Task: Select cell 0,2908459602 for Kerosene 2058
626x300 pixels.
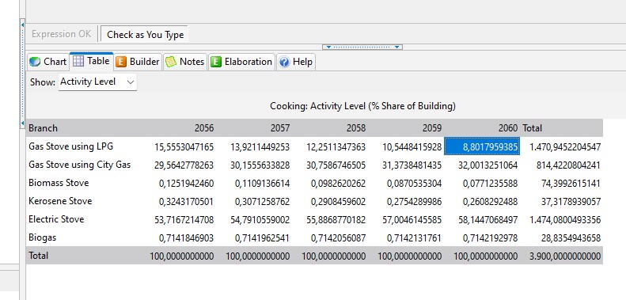Action: (x=338, y=201)
